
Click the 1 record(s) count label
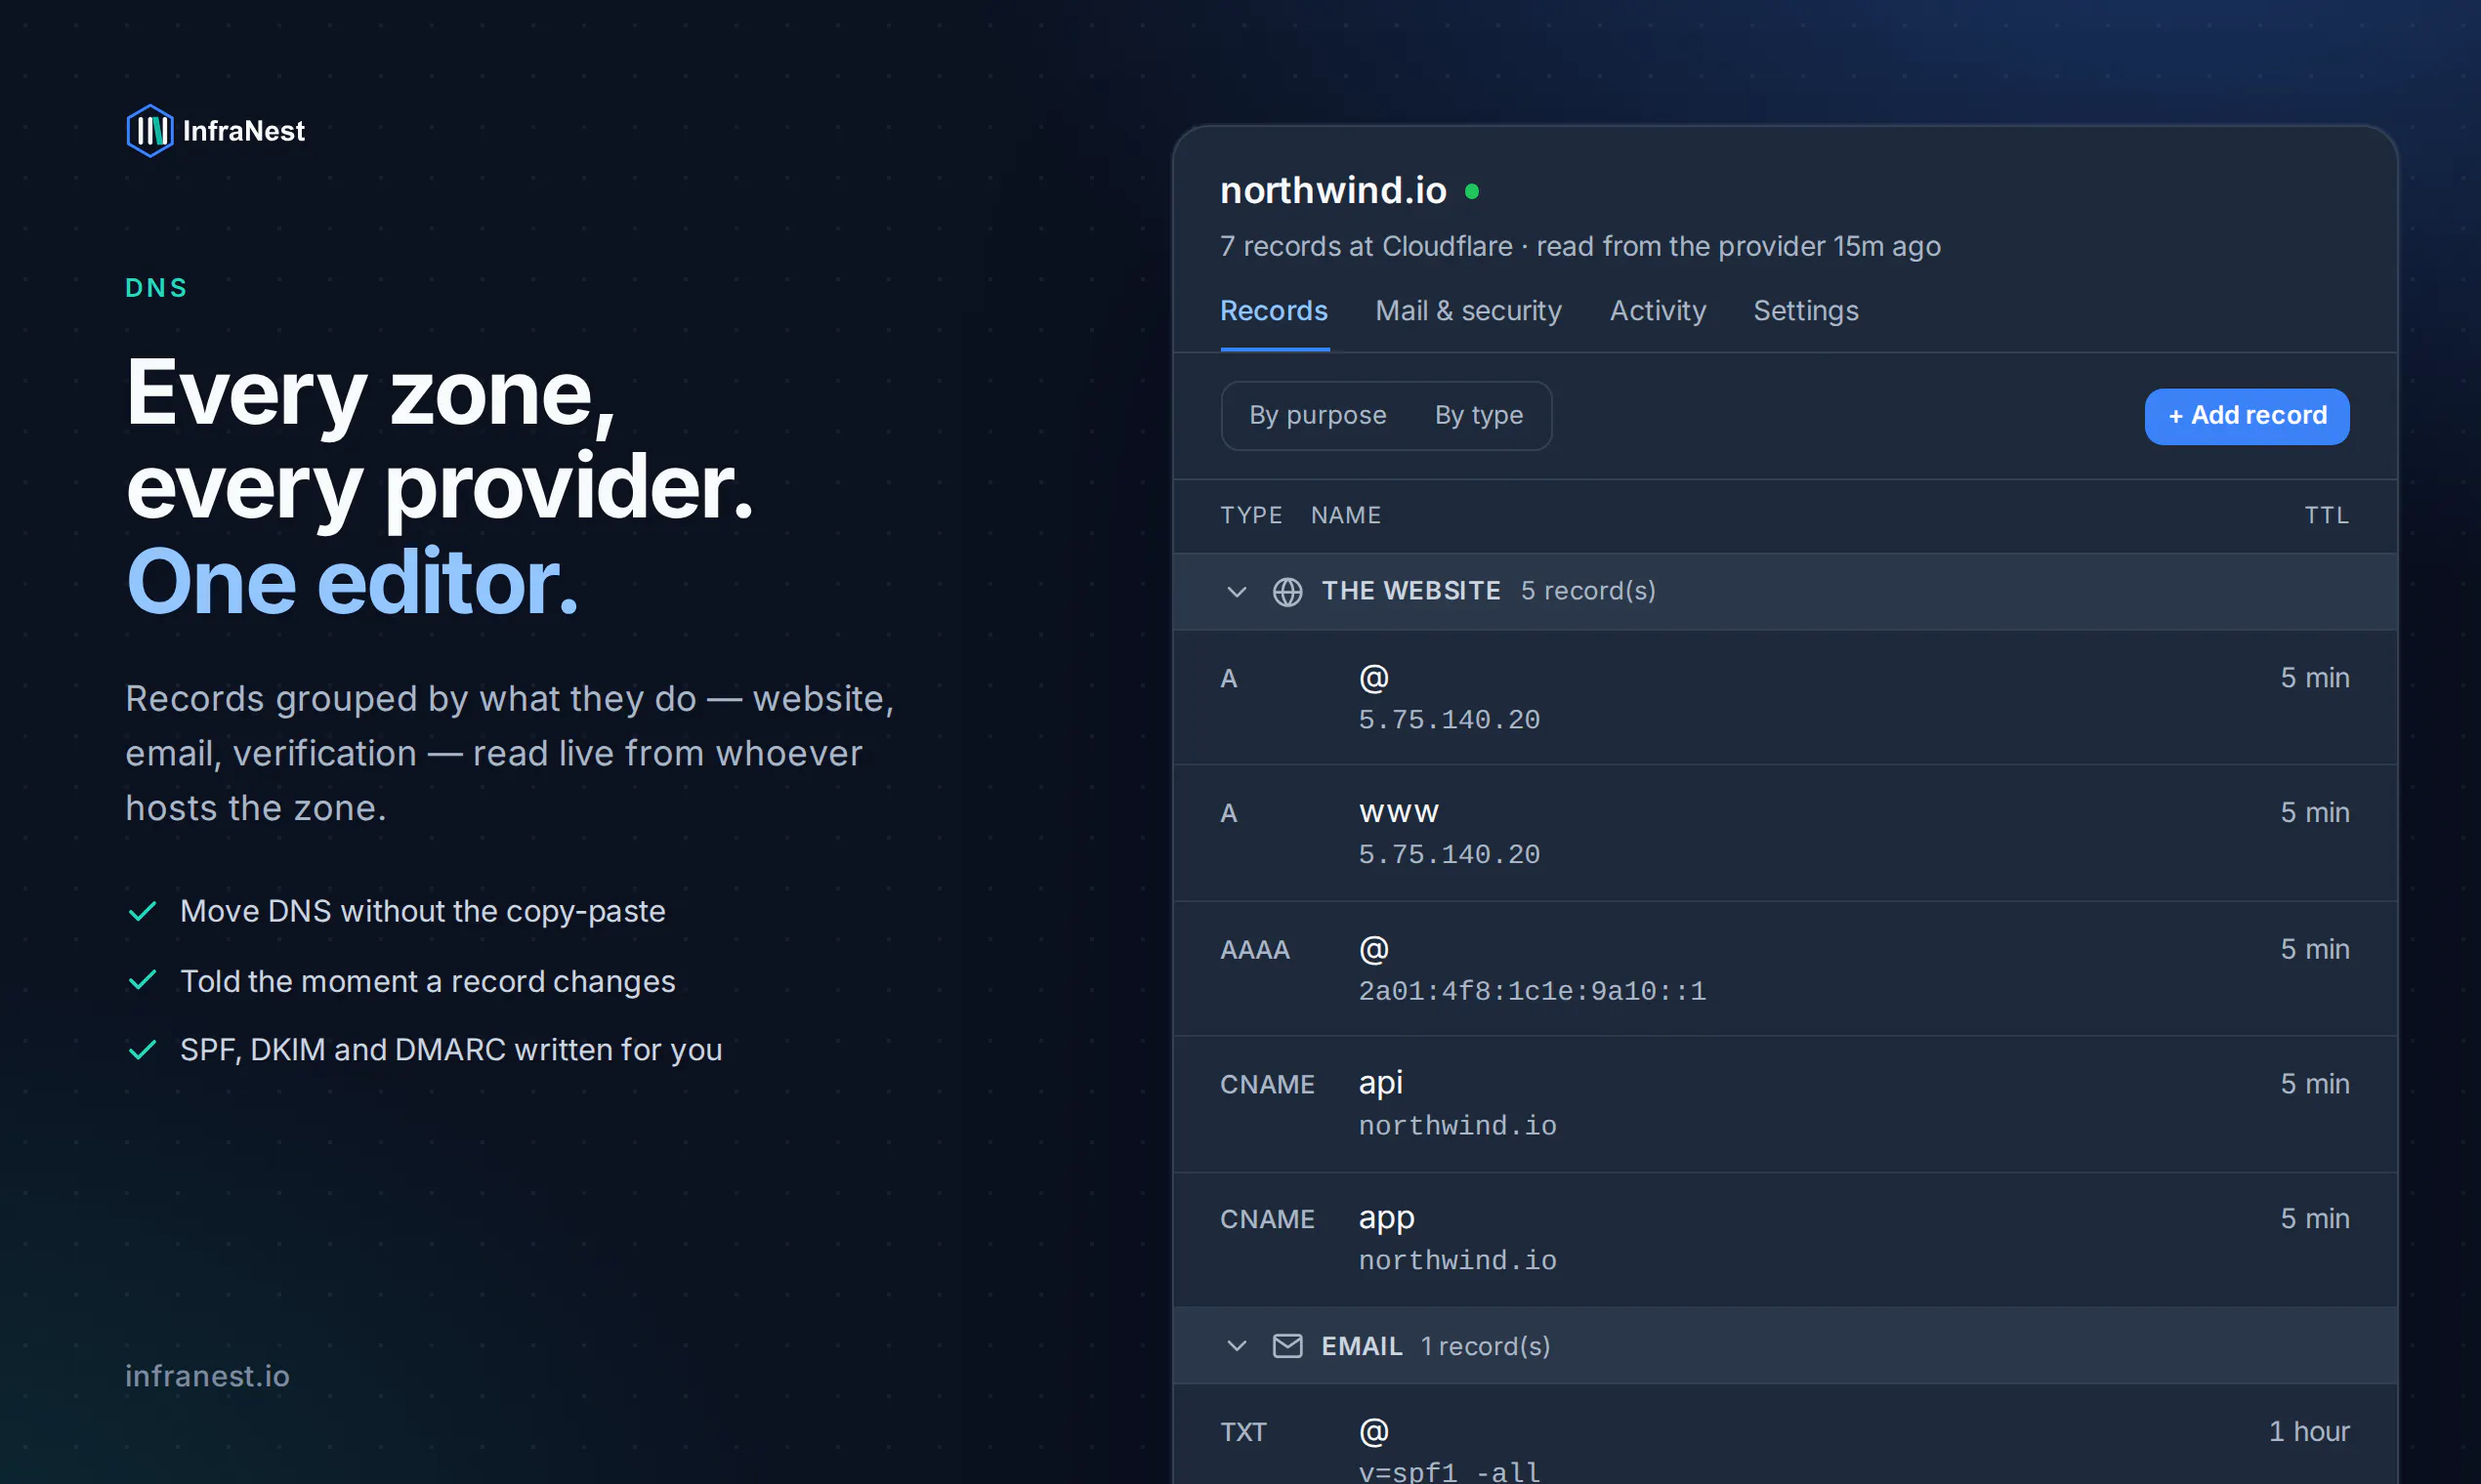click(1485, 1346)
